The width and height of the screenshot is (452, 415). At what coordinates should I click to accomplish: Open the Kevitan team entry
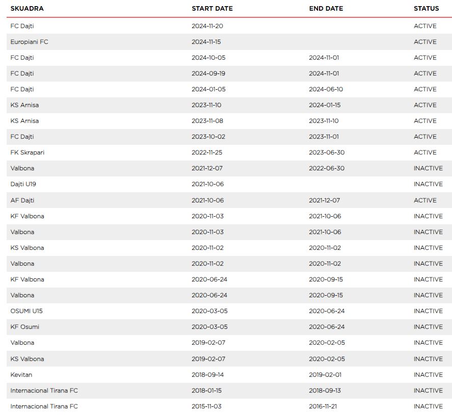21,375
